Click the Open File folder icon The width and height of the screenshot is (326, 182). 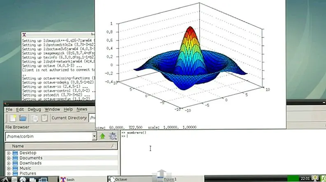tap(23, 118)
